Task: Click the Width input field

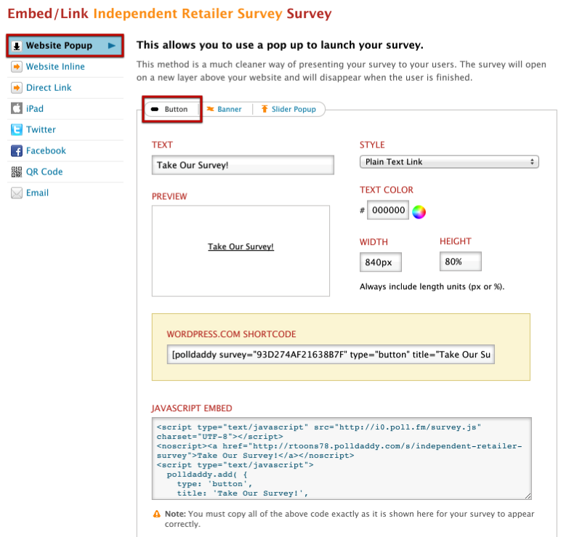Action: click(380, 262)
